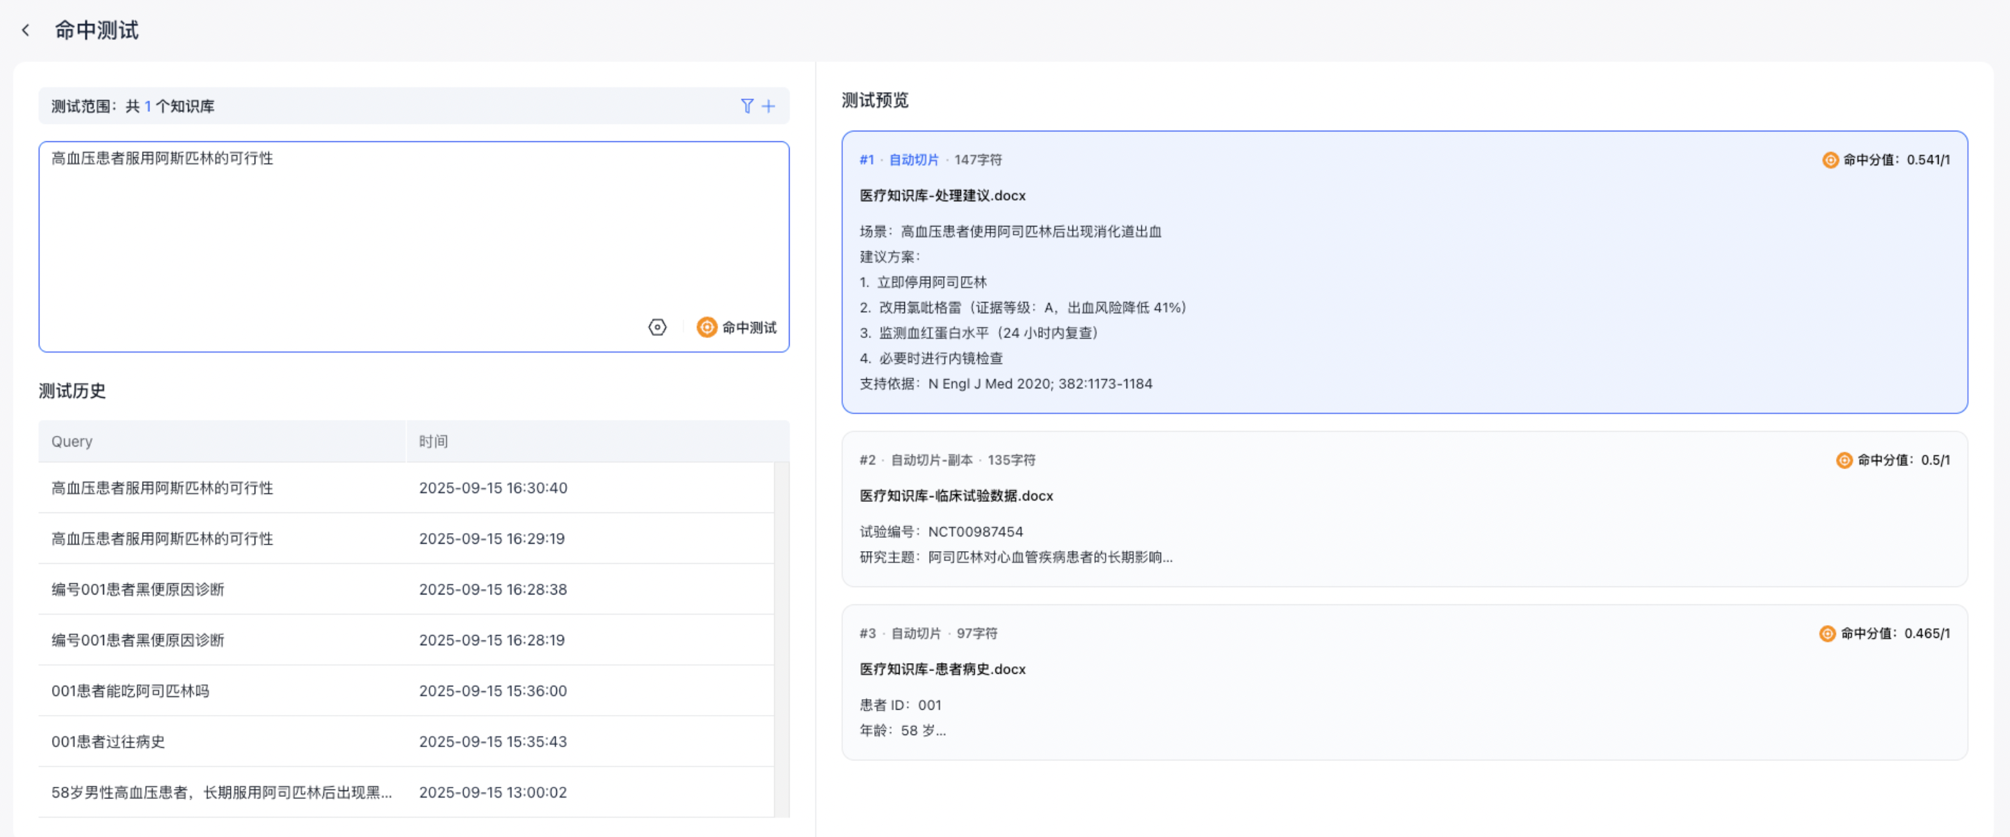
Task: Click the back arrow next to 命中测试
Action: [26, 31]
